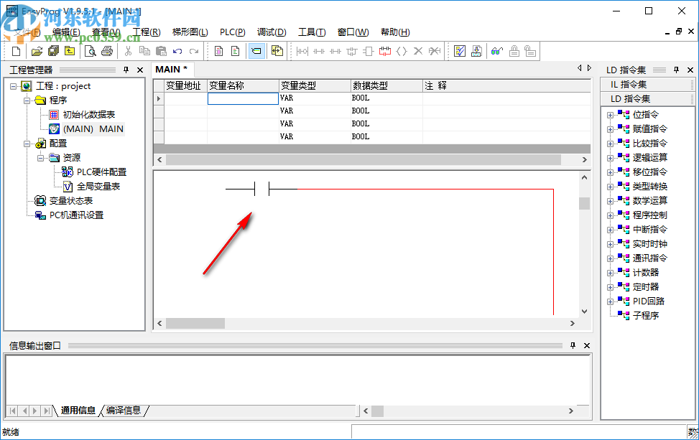Click the pink document toolbar icon
Viewport: 699px width, 440px height.
click(x=219, y=51)
